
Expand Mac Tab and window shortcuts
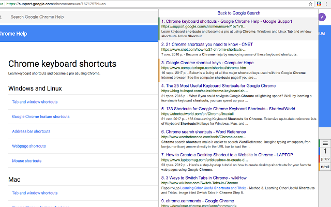[35, 193]
